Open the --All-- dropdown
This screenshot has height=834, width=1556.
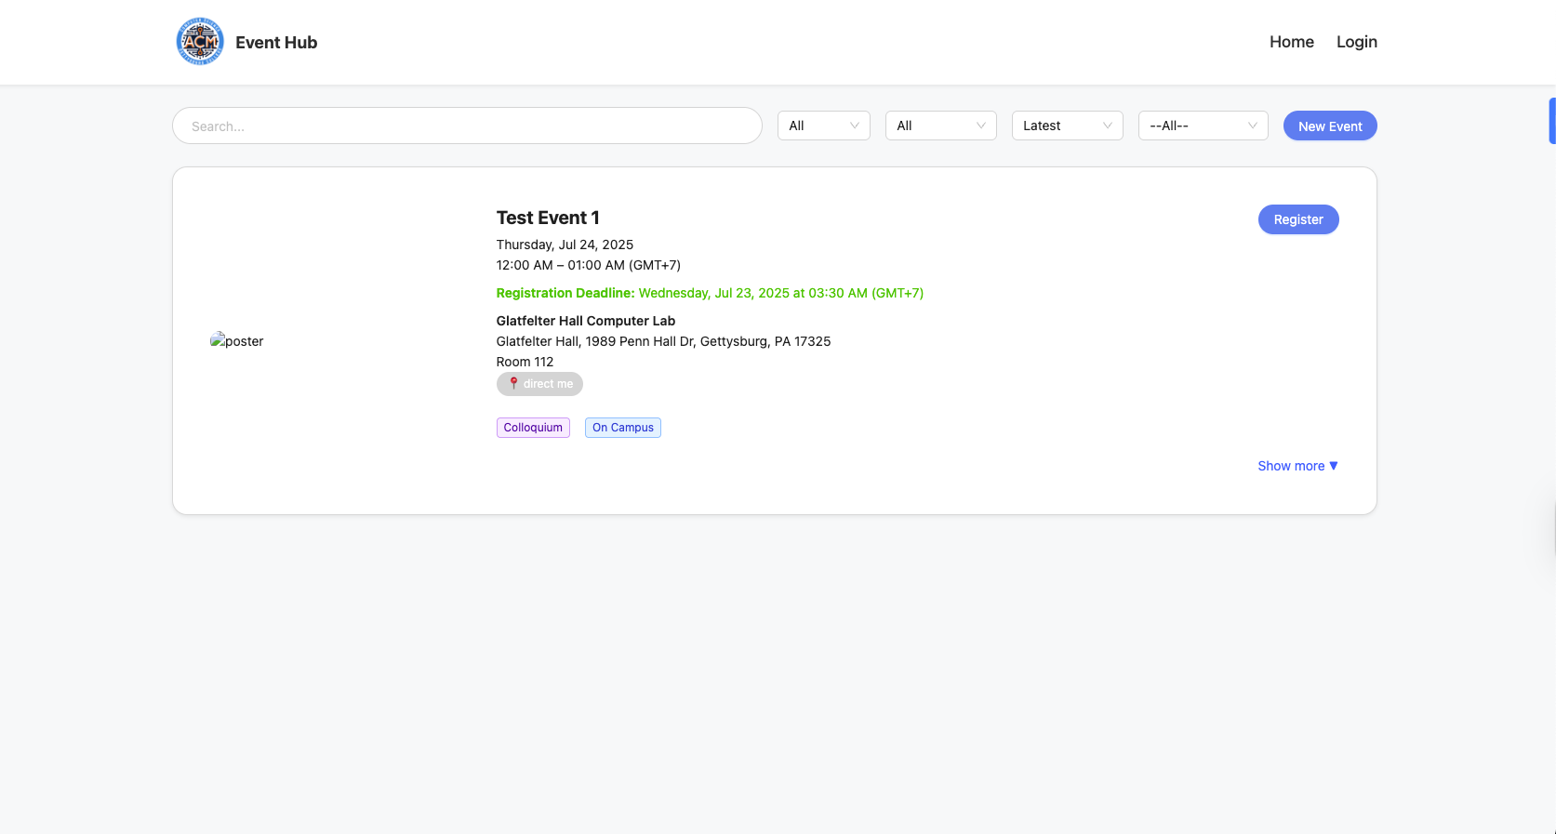1204,126
